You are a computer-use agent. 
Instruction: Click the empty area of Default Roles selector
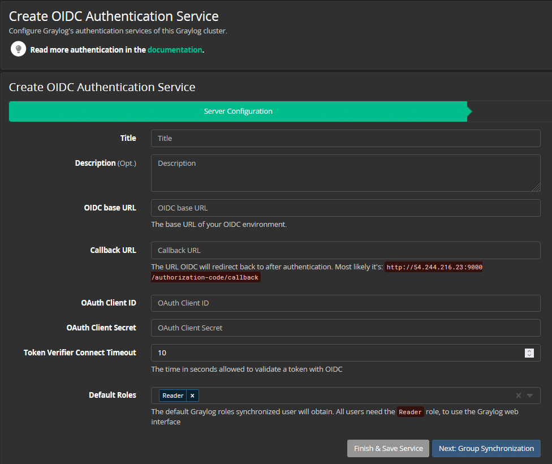[351, 396]
